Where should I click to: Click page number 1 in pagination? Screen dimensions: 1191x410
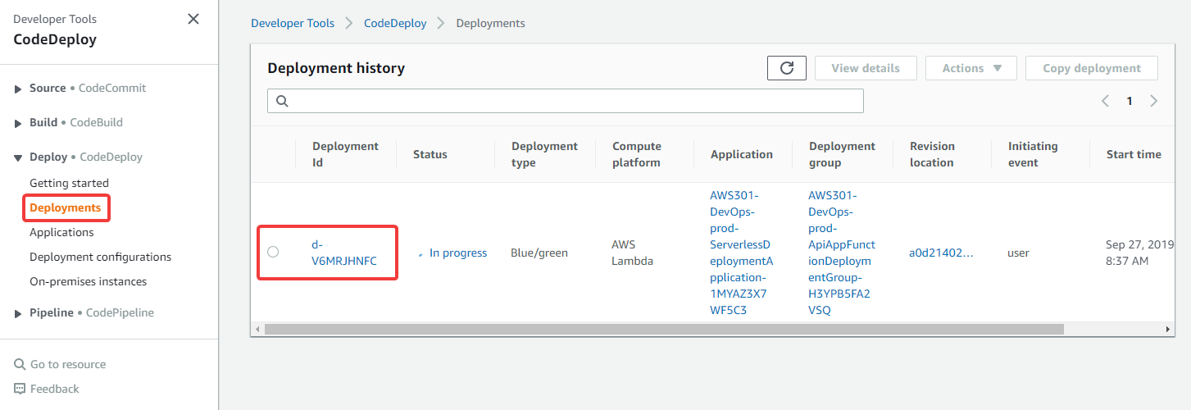point(1129,101)
